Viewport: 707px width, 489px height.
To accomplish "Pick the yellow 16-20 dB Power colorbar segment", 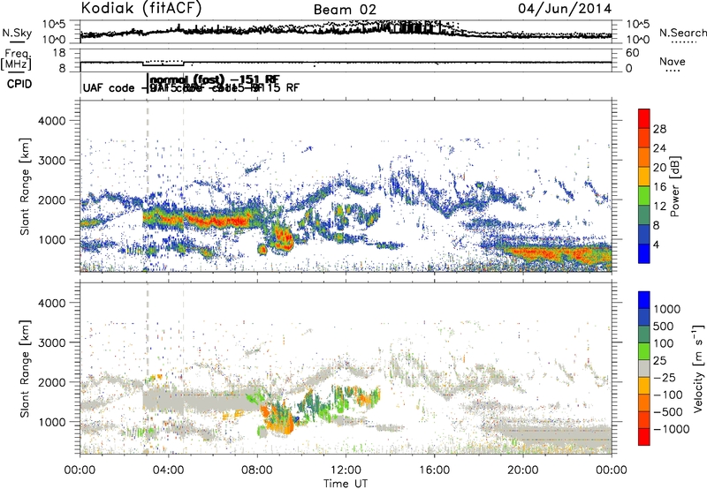I will point(644,177).
